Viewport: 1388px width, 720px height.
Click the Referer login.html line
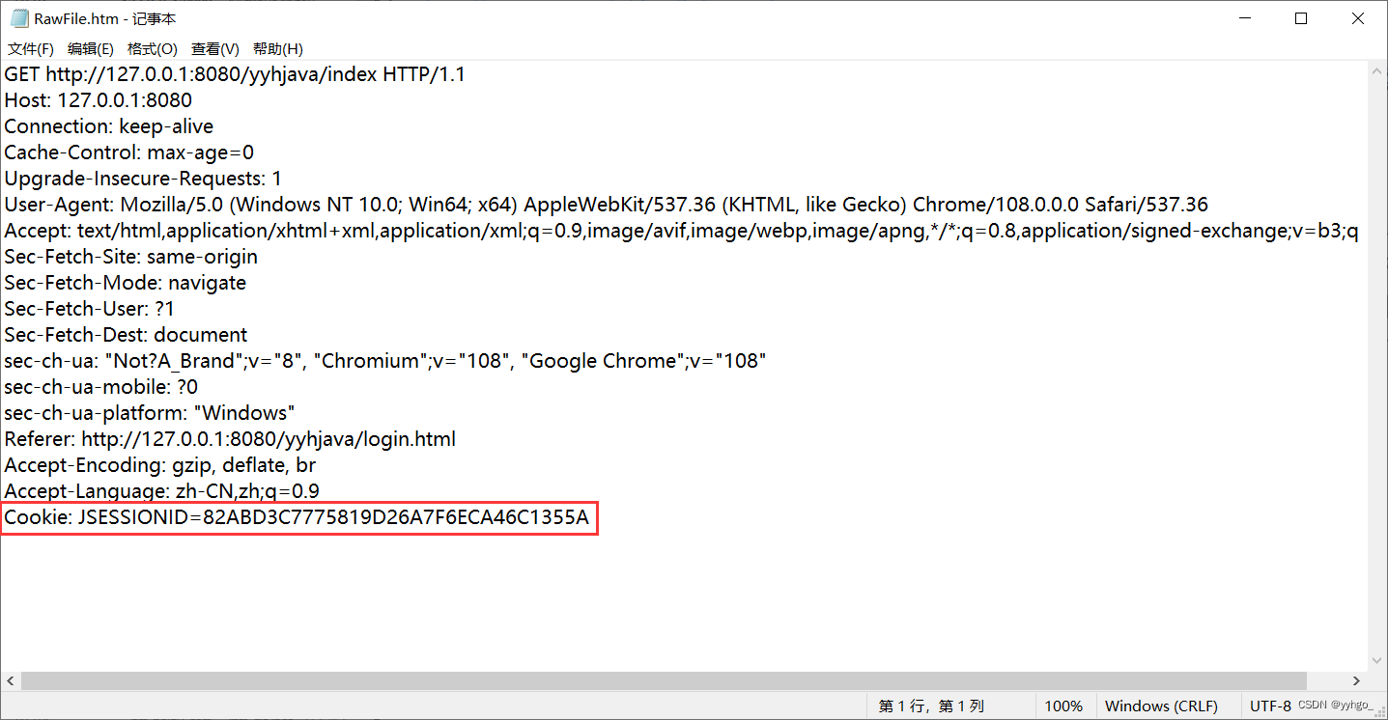[x=230, y=439]
